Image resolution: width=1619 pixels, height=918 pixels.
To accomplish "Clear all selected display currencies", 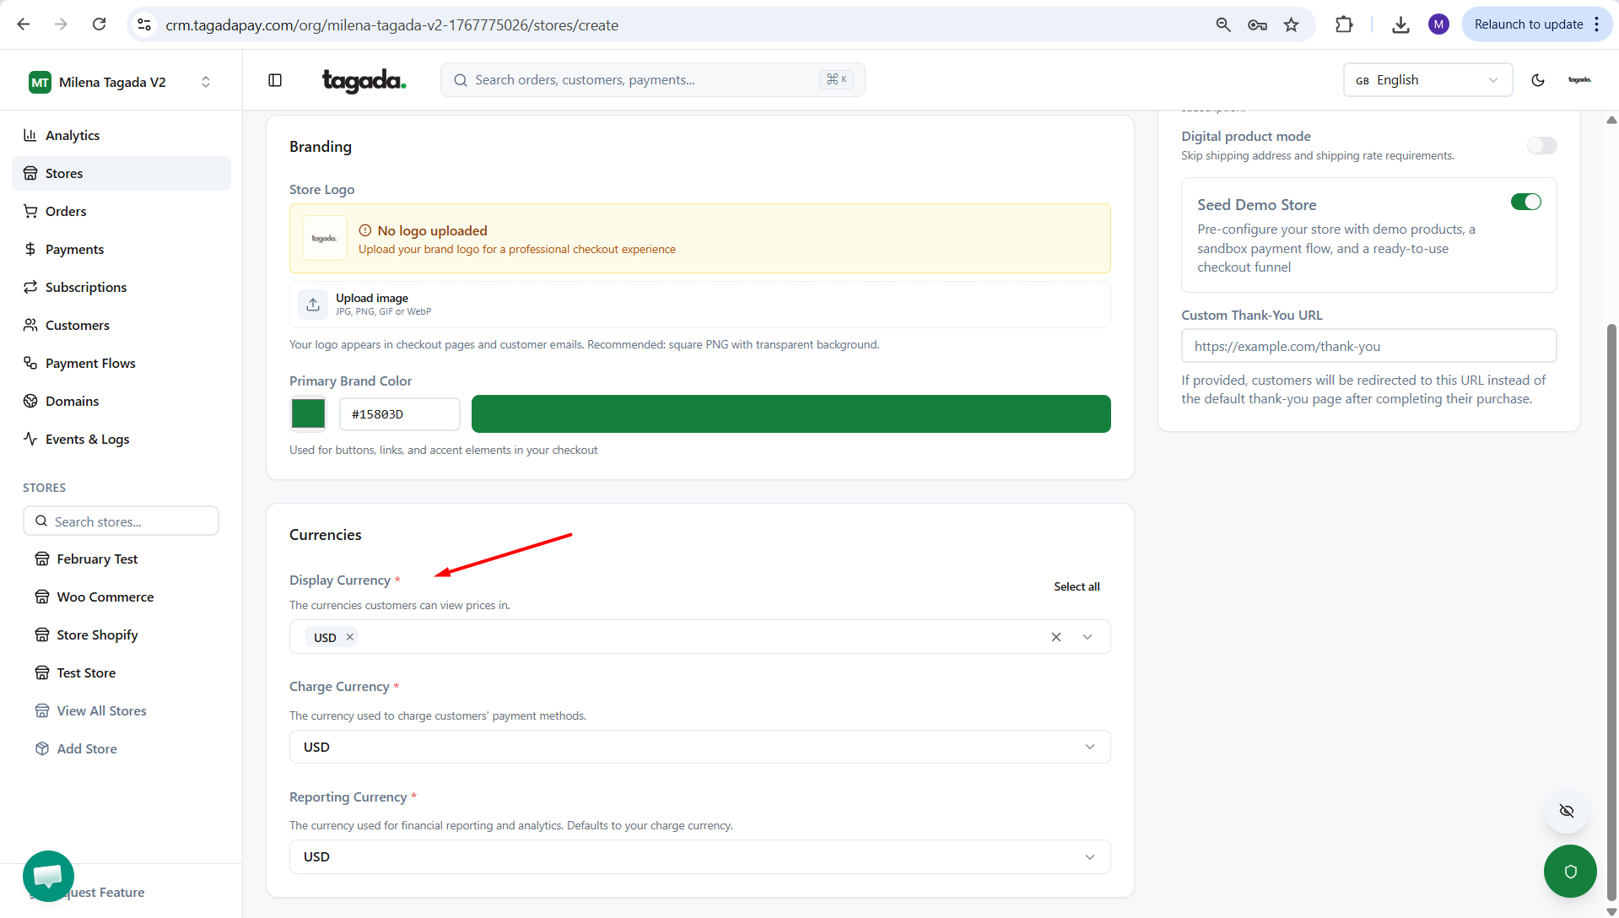I will tap(1055, 637).
